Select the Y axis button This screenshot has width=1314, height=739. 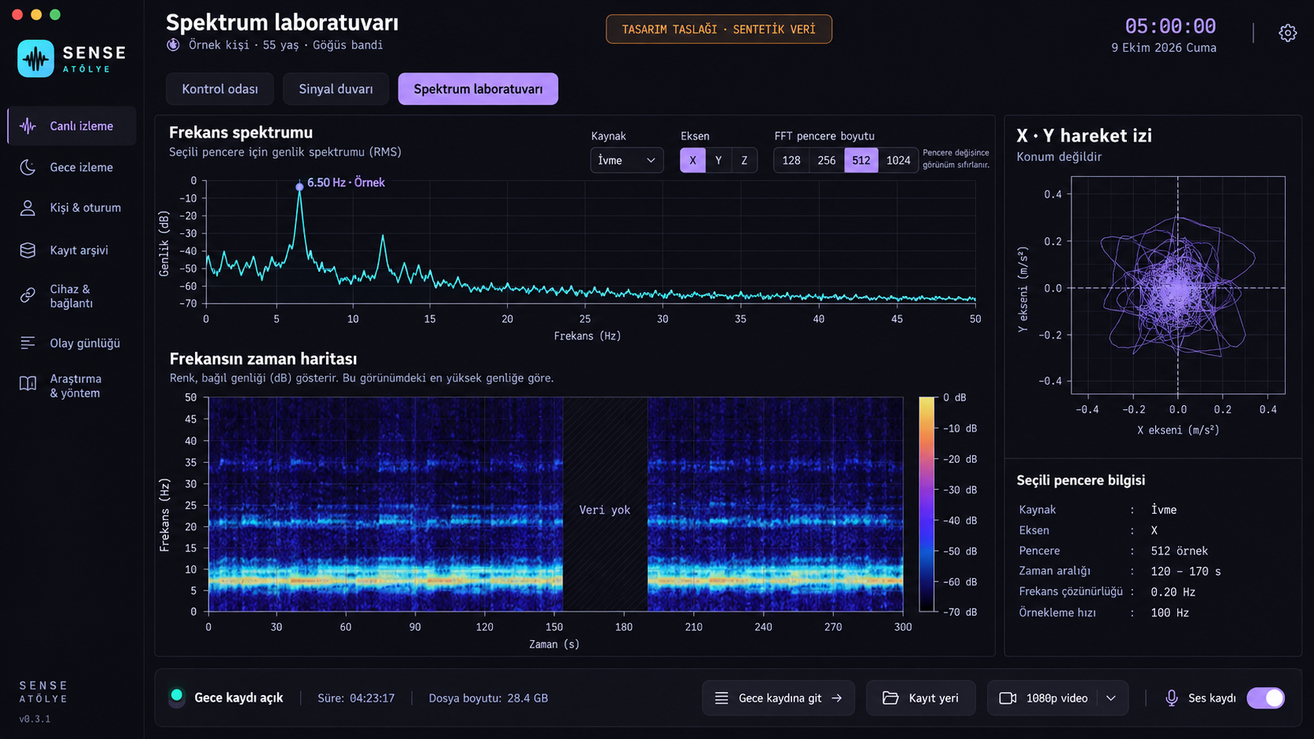[718, 160]
